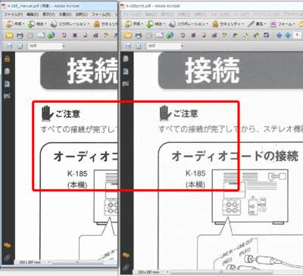The width and height of the screenshot is (303, 276).
Task: Click Email envelope icon in k-185_manual.pdf window
Action: 41,36
